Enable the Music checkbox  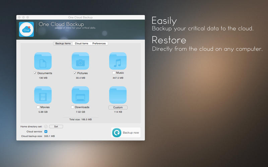(114, 73)
